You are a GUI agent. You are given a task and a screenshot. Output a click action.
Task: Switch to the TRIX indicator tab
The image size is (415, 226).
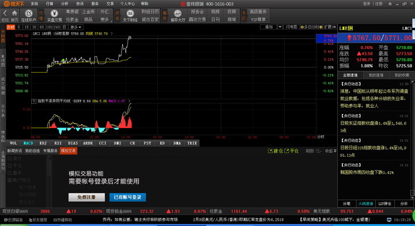click(x=192, y=143)
